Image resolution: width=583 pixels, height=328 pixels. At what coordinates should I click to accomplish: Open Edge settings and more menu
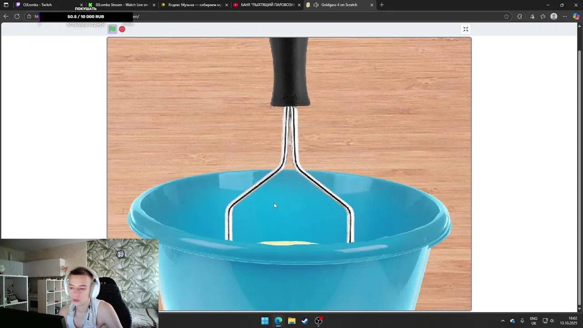(565, 16)
